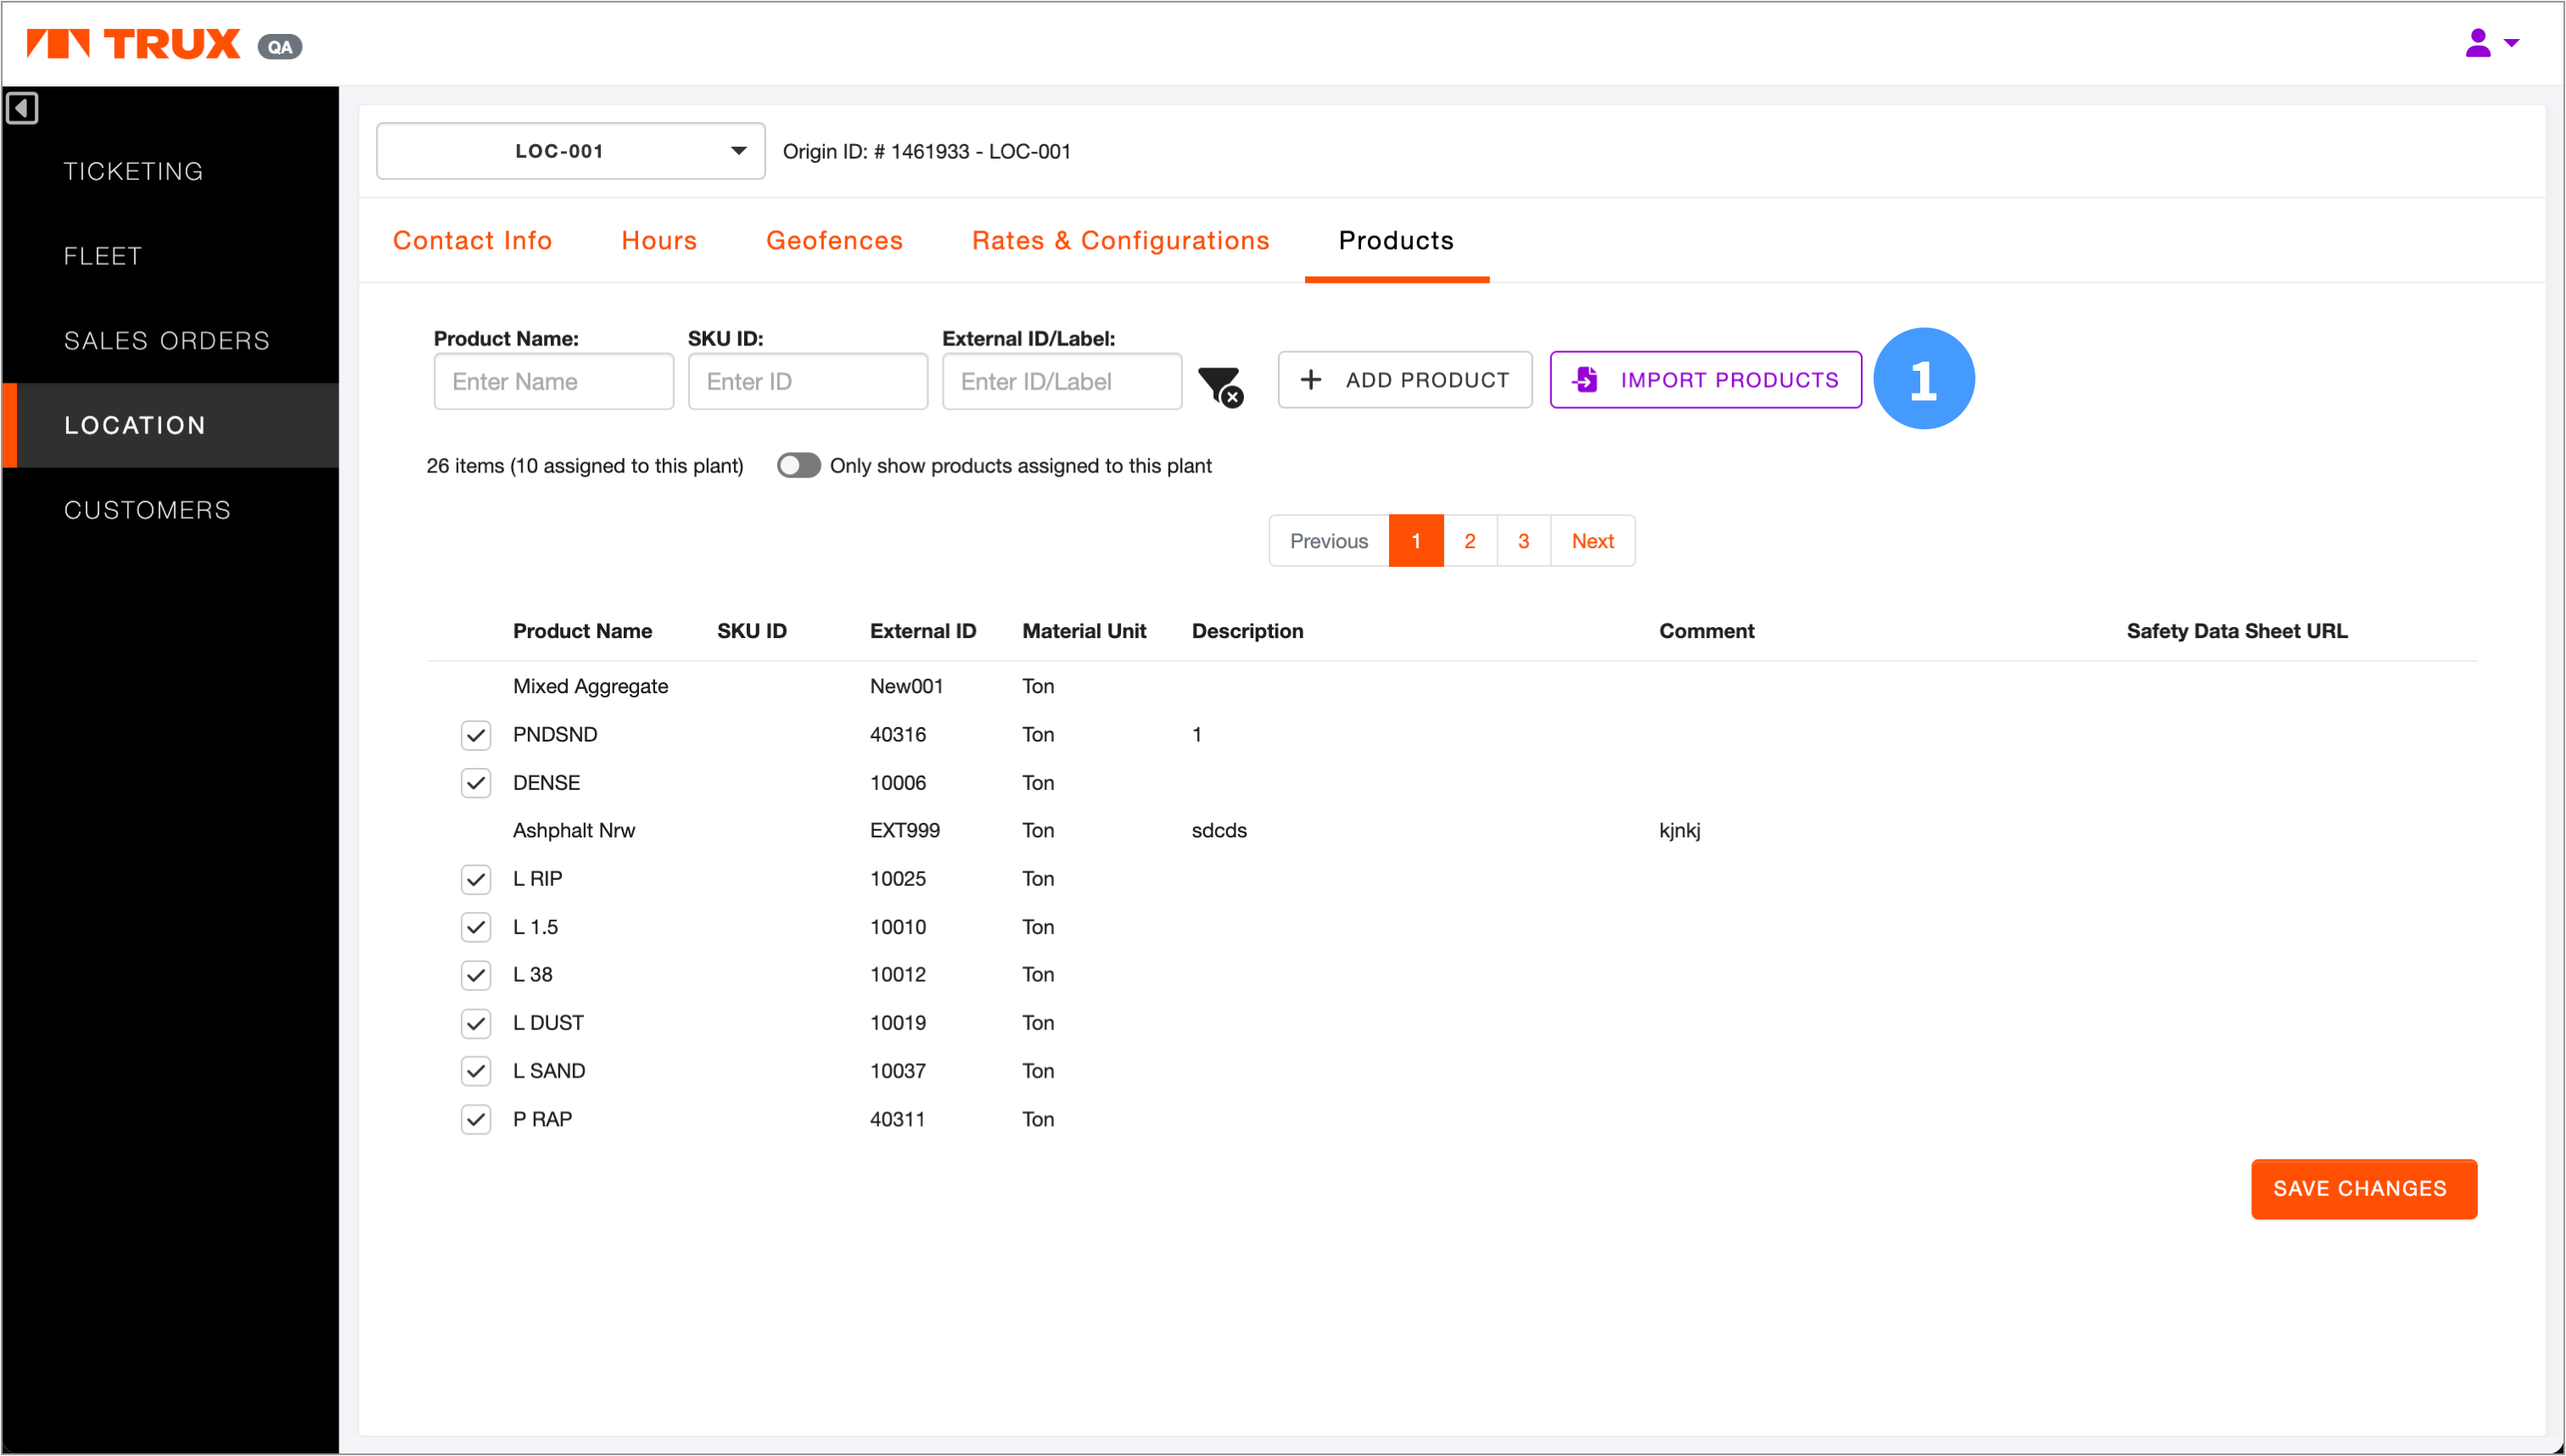
Task: Focus the SKU ID filter field
Action: pyautogui.click(x=807, y=381)
